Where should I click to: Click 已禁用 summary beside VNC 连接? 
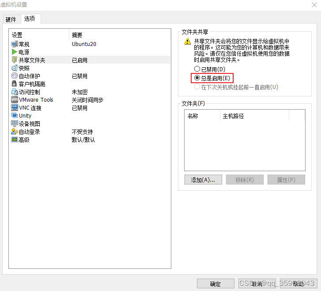click(x=79, y=108)
